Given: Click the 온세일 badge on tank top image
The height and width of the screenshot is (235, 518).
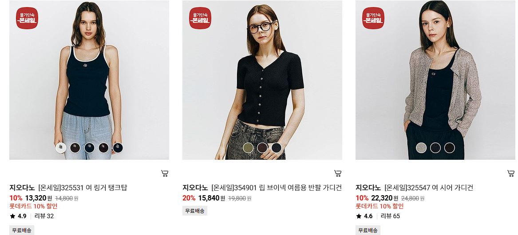Looking at the screenshot, I should [27, 18].
